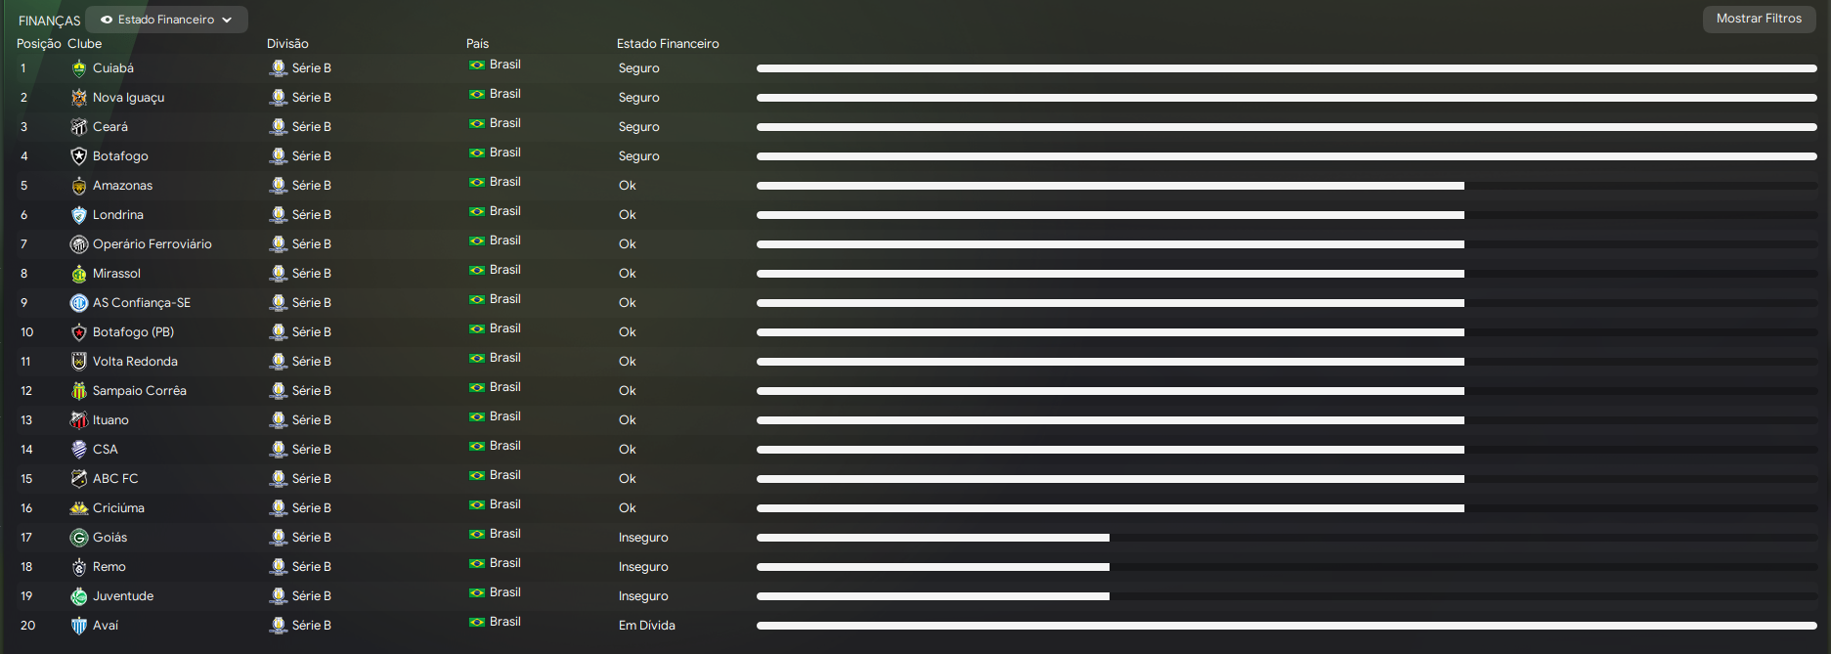The height and width of the screenshot is (654, 1831).
Task: Click the eye icon beside Estado Financeiro
Action: 107,20
